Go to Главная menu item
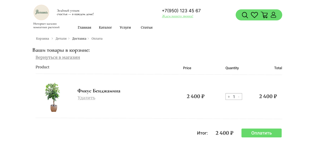The width and height of the screenshot is (317, 150). [x=84, y=27]
